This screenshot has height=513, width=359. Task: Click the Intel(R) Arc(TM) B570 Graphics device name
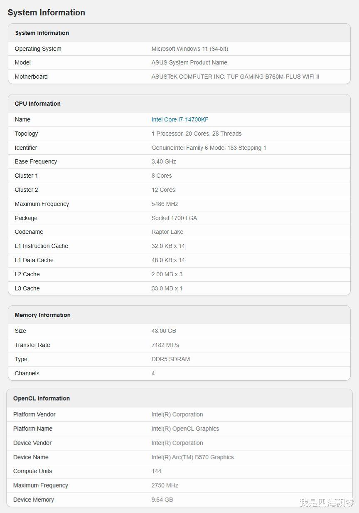pyautogui.click(x=192, y=457)
